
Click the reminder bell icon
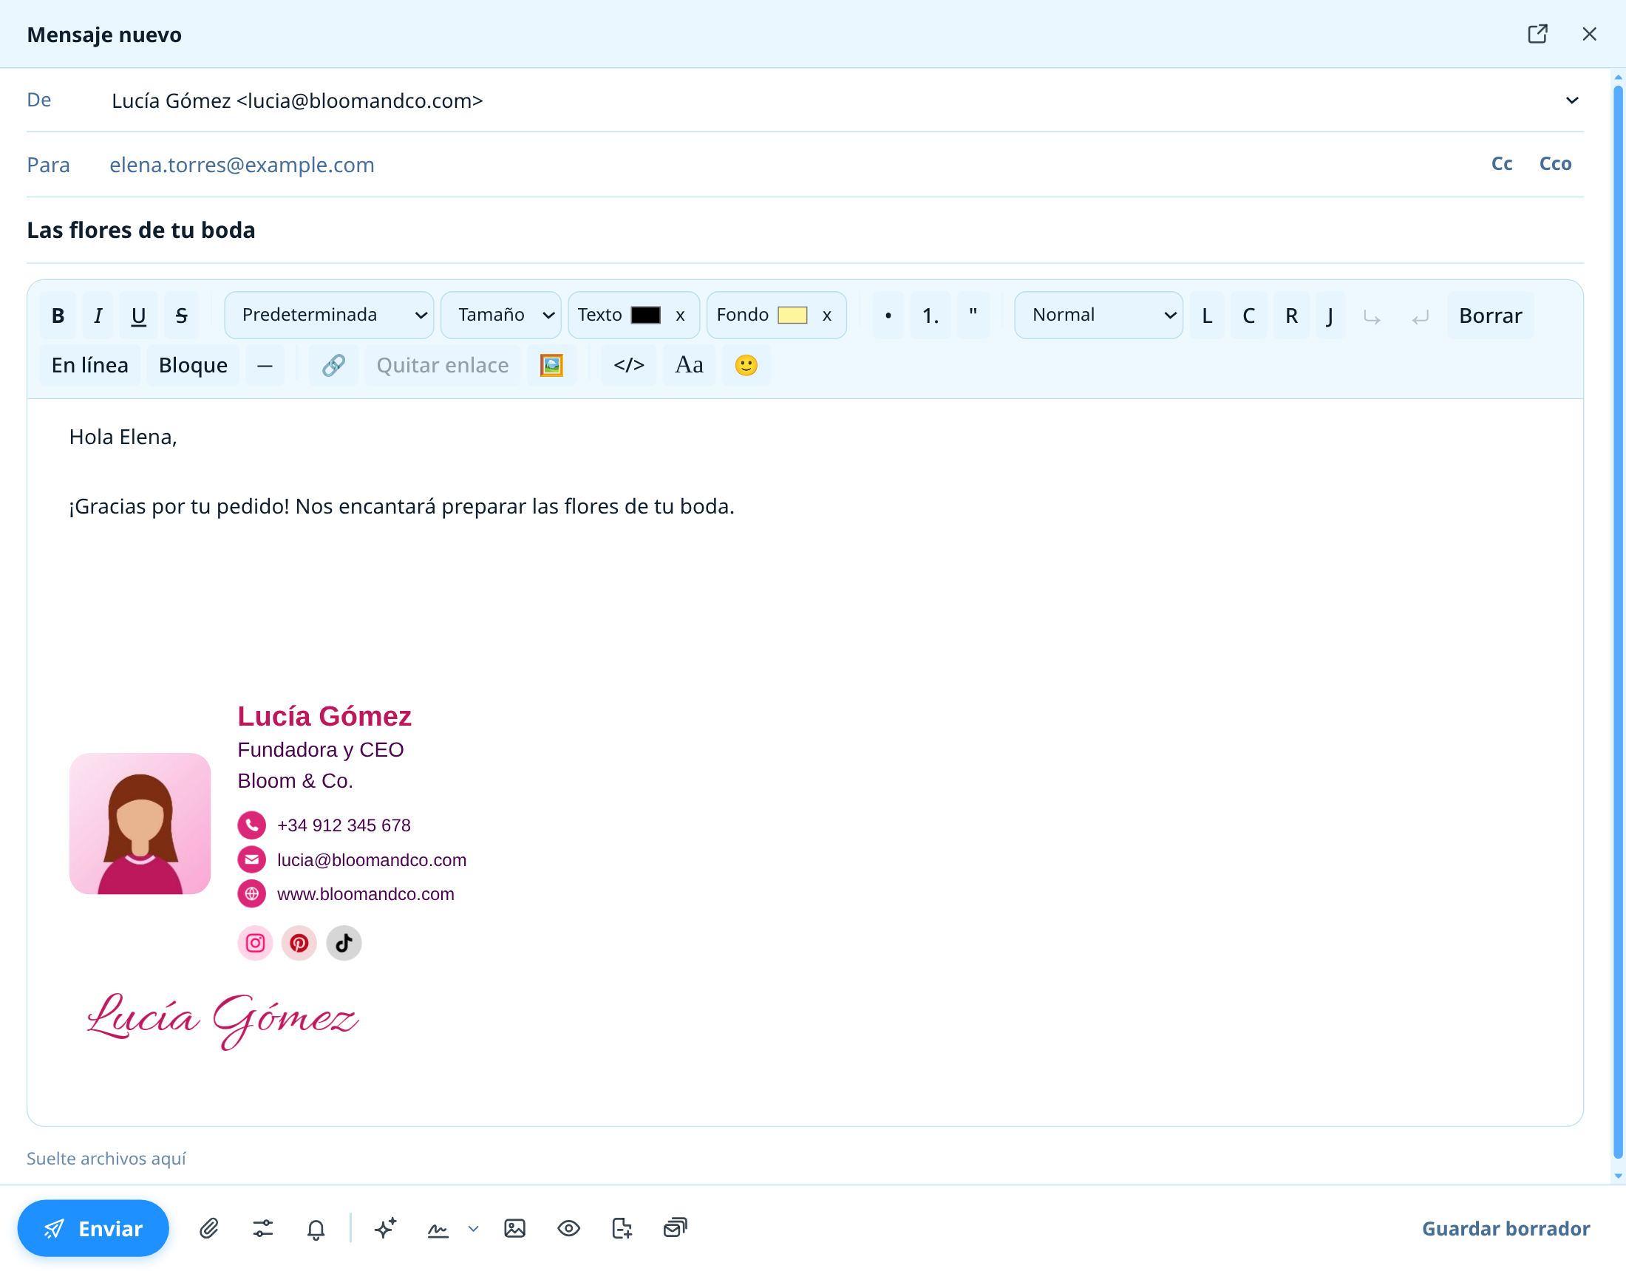pyautogui.click(x=316, y=1229)
